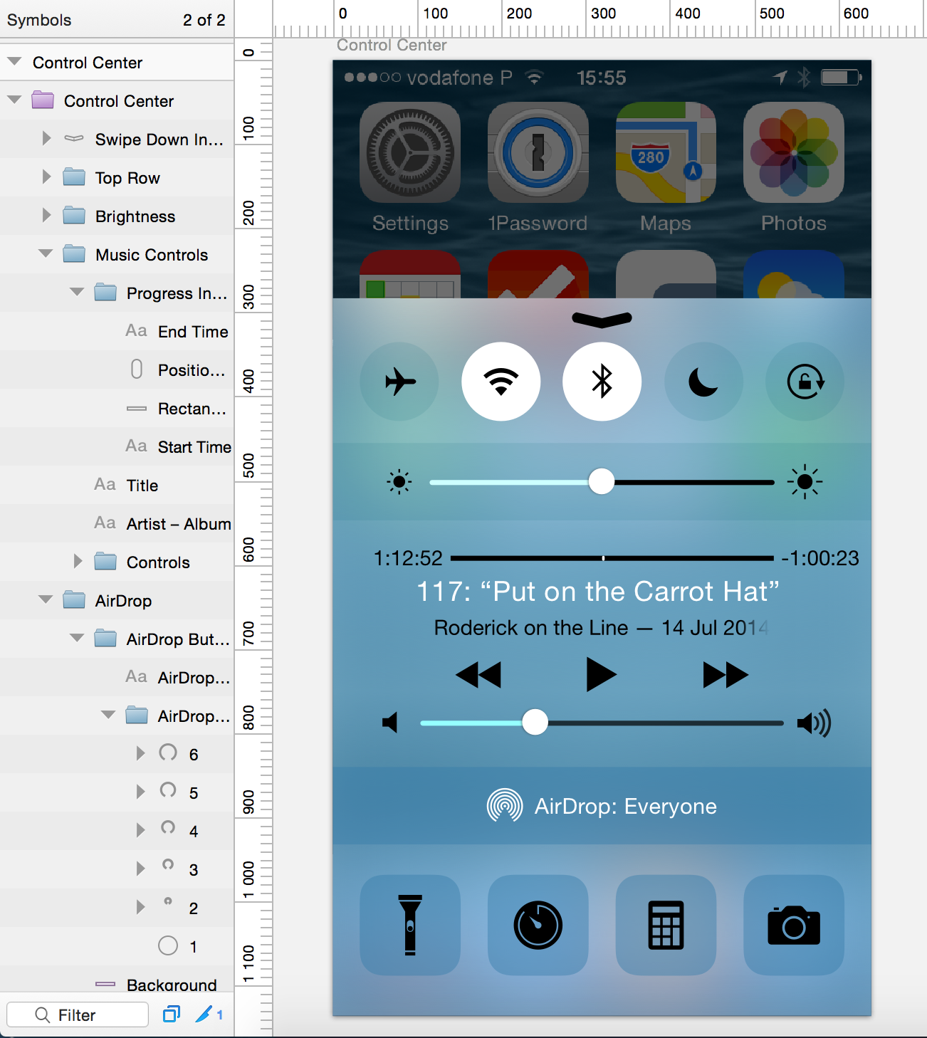
Task: Click the Filter search field
Action: 78,1015
